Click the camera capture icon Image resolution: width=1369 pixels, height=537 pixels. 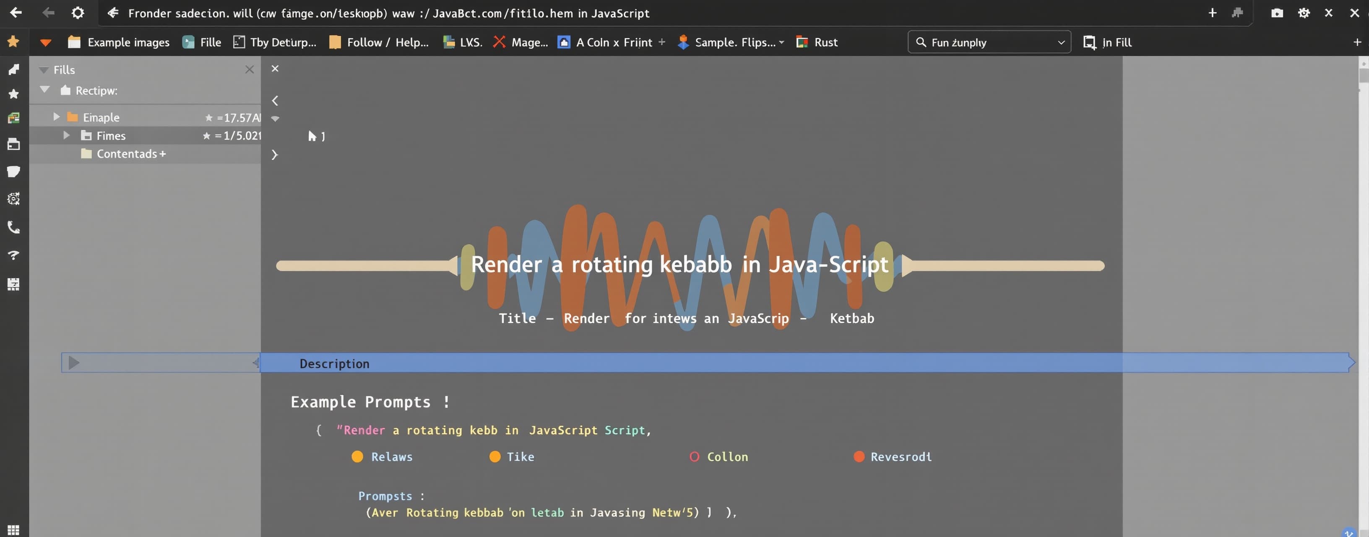coord(1277,13)
